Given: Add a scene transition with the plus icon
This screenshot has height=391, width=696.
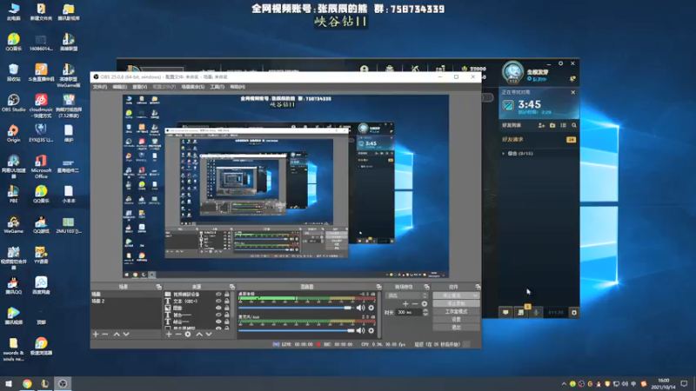Looking at the screenshot, I should click(x=405, y=303).
